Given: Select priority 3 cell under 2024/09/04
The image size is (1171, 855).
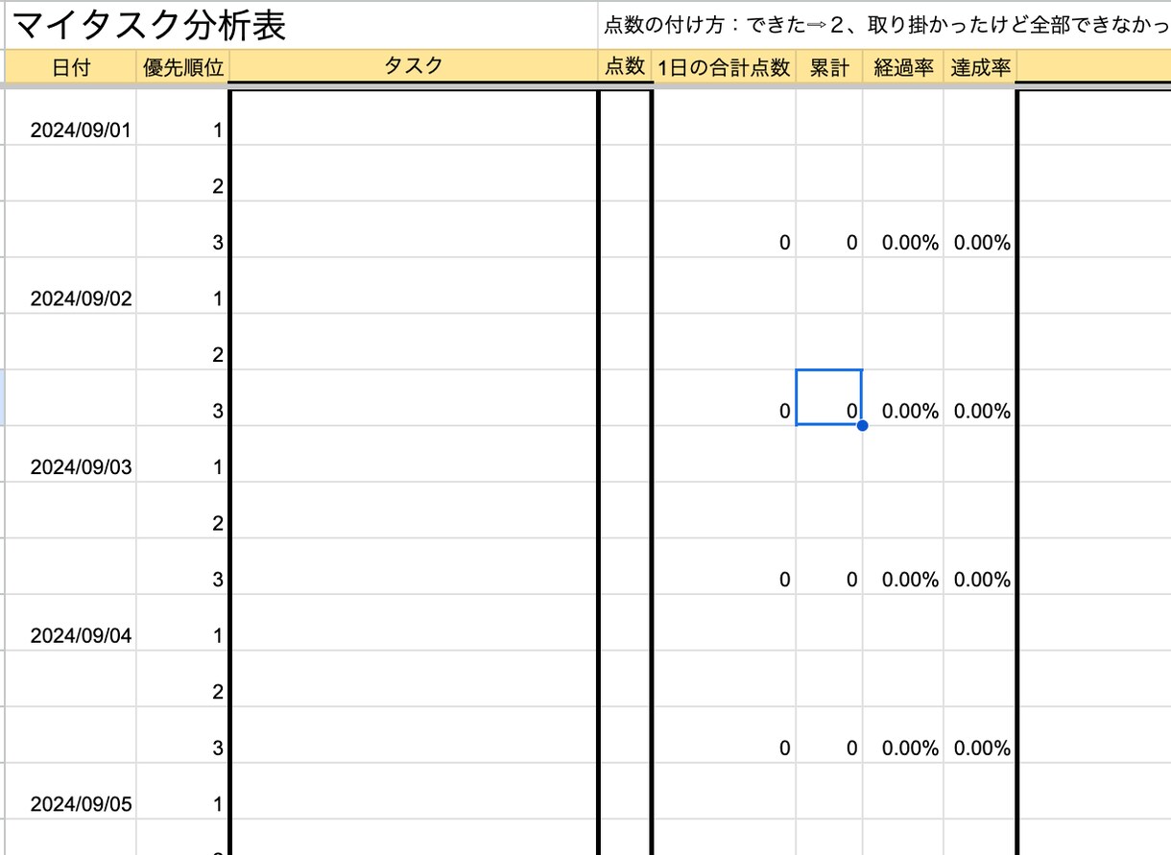Looking at the screenshot, I should [x=182, y=734].
